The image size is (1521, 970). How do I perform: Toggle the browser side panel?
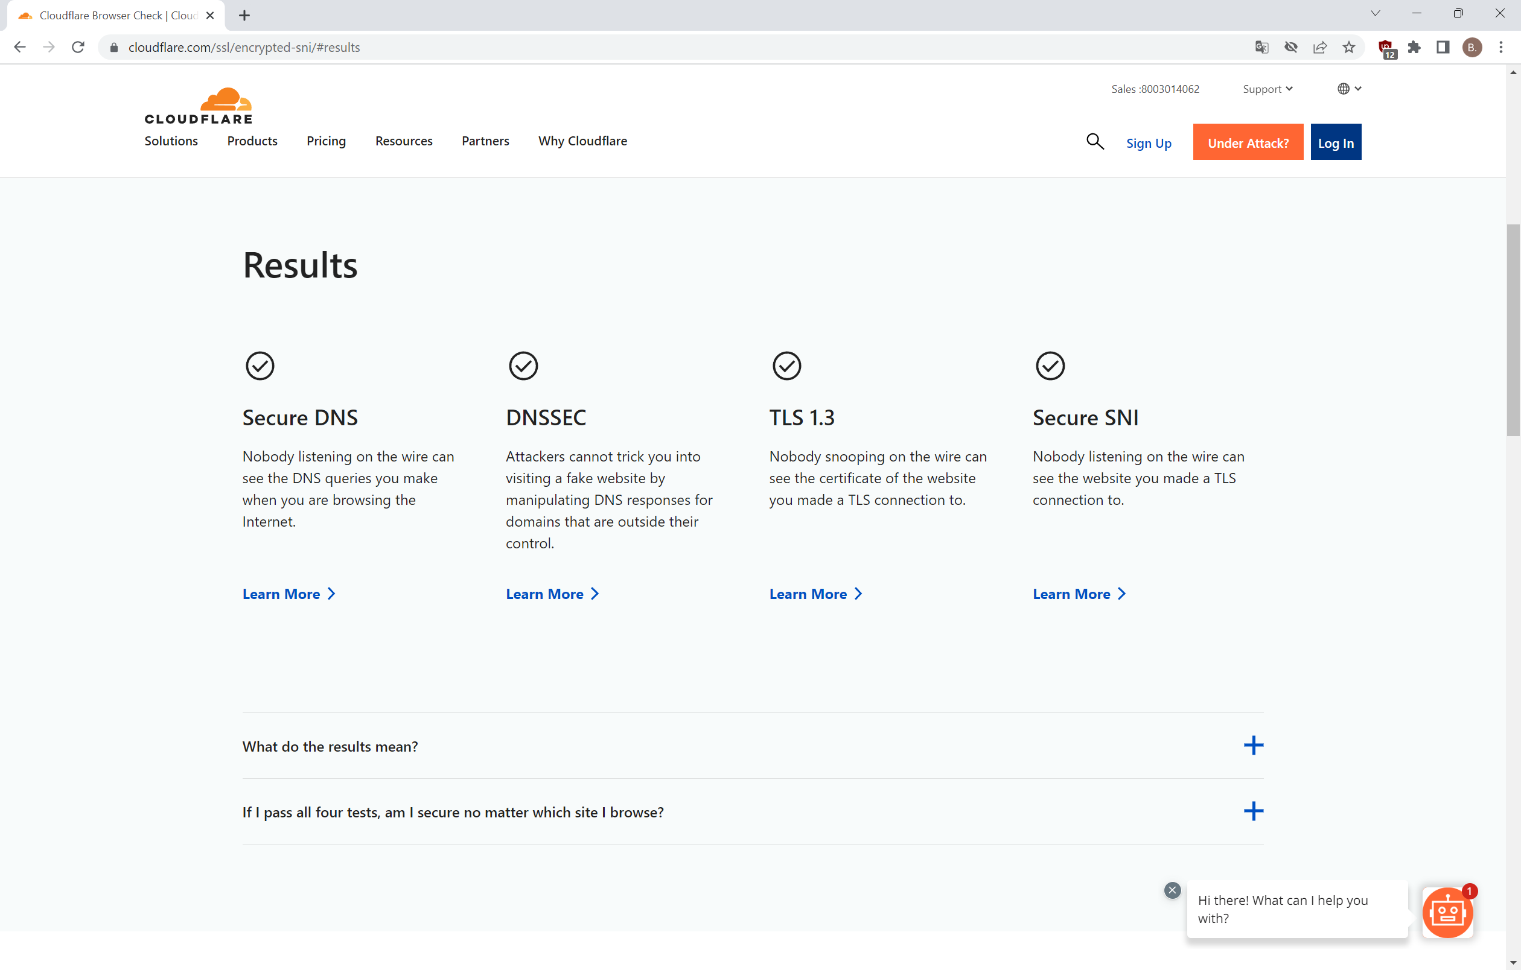pyautogui.click(x=1443, y=47)
